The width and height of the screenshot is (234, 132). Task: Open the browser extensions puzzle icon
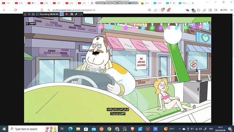click(199, 10)
